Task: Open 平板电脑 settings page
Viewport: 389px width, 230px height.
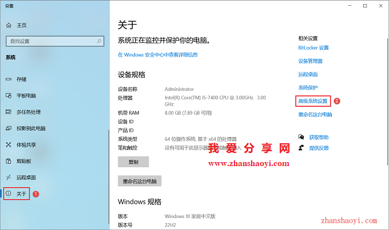Action: pos(26,95)
